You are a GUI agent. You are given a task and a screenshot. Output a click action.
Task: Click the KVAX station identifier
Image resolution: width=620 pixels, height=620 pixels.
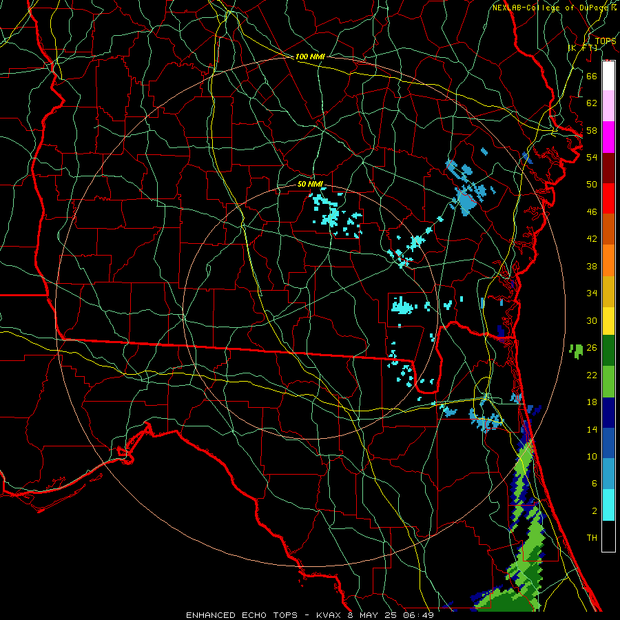[x=330, y=615]
